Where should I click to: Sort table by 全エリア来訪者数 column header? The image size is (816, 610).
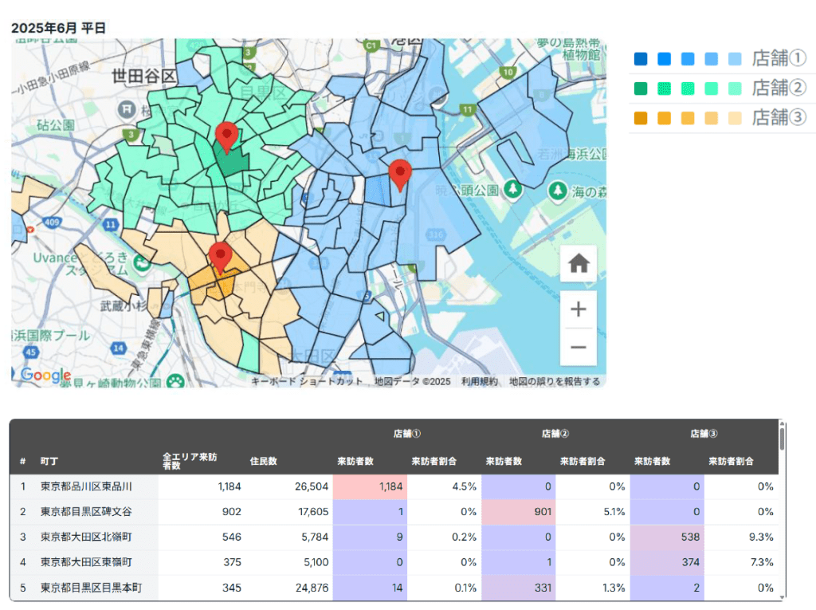click(189, 461)
